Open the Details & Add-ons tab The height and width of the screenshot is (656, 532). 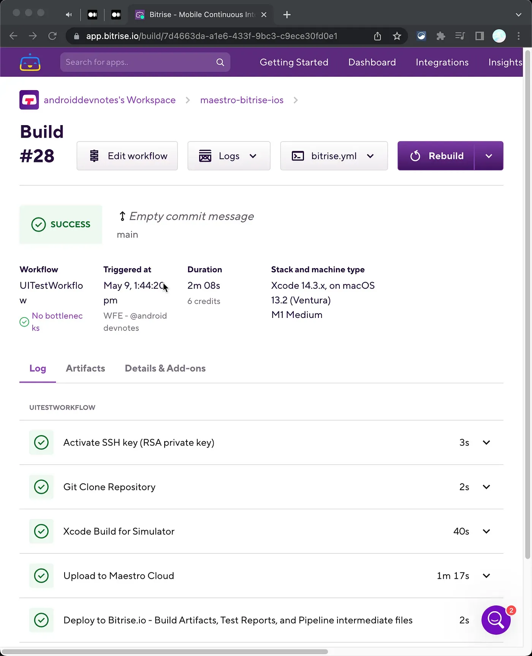click(165, 369)
